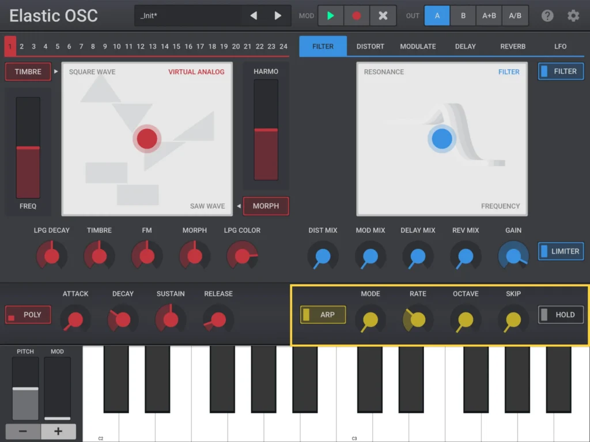Toggle the HOLD switch
590x442 pixels.
[561, 315]
